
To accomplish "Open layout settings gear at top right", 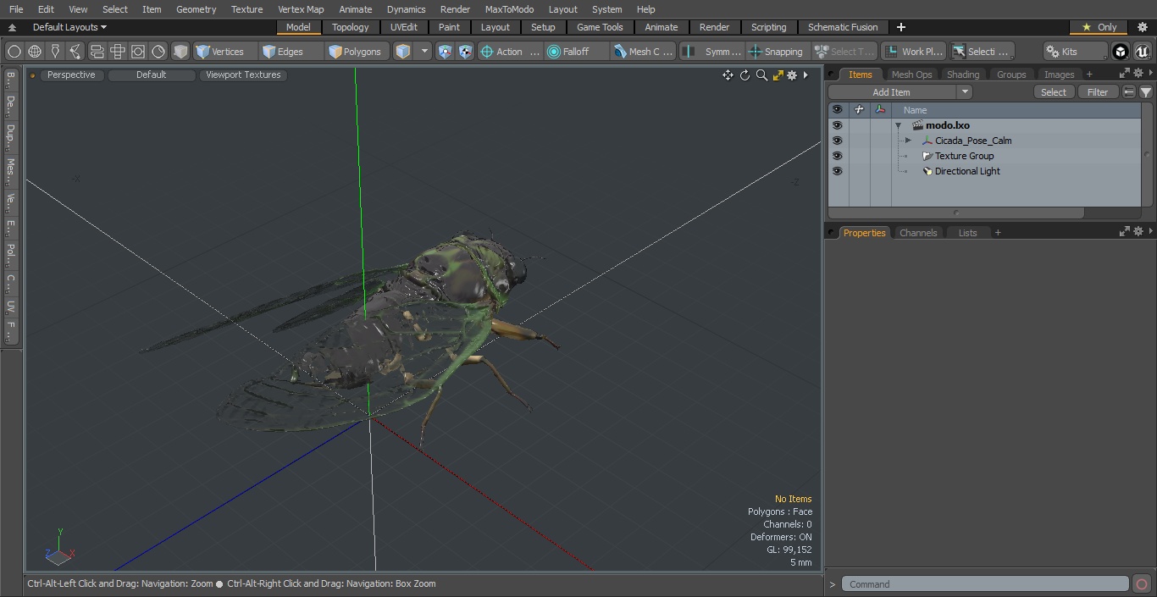I will pos(1143,27).
